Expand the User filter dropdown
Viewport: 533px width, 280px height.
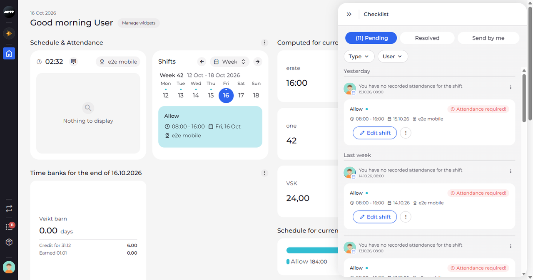pos(393,56)
